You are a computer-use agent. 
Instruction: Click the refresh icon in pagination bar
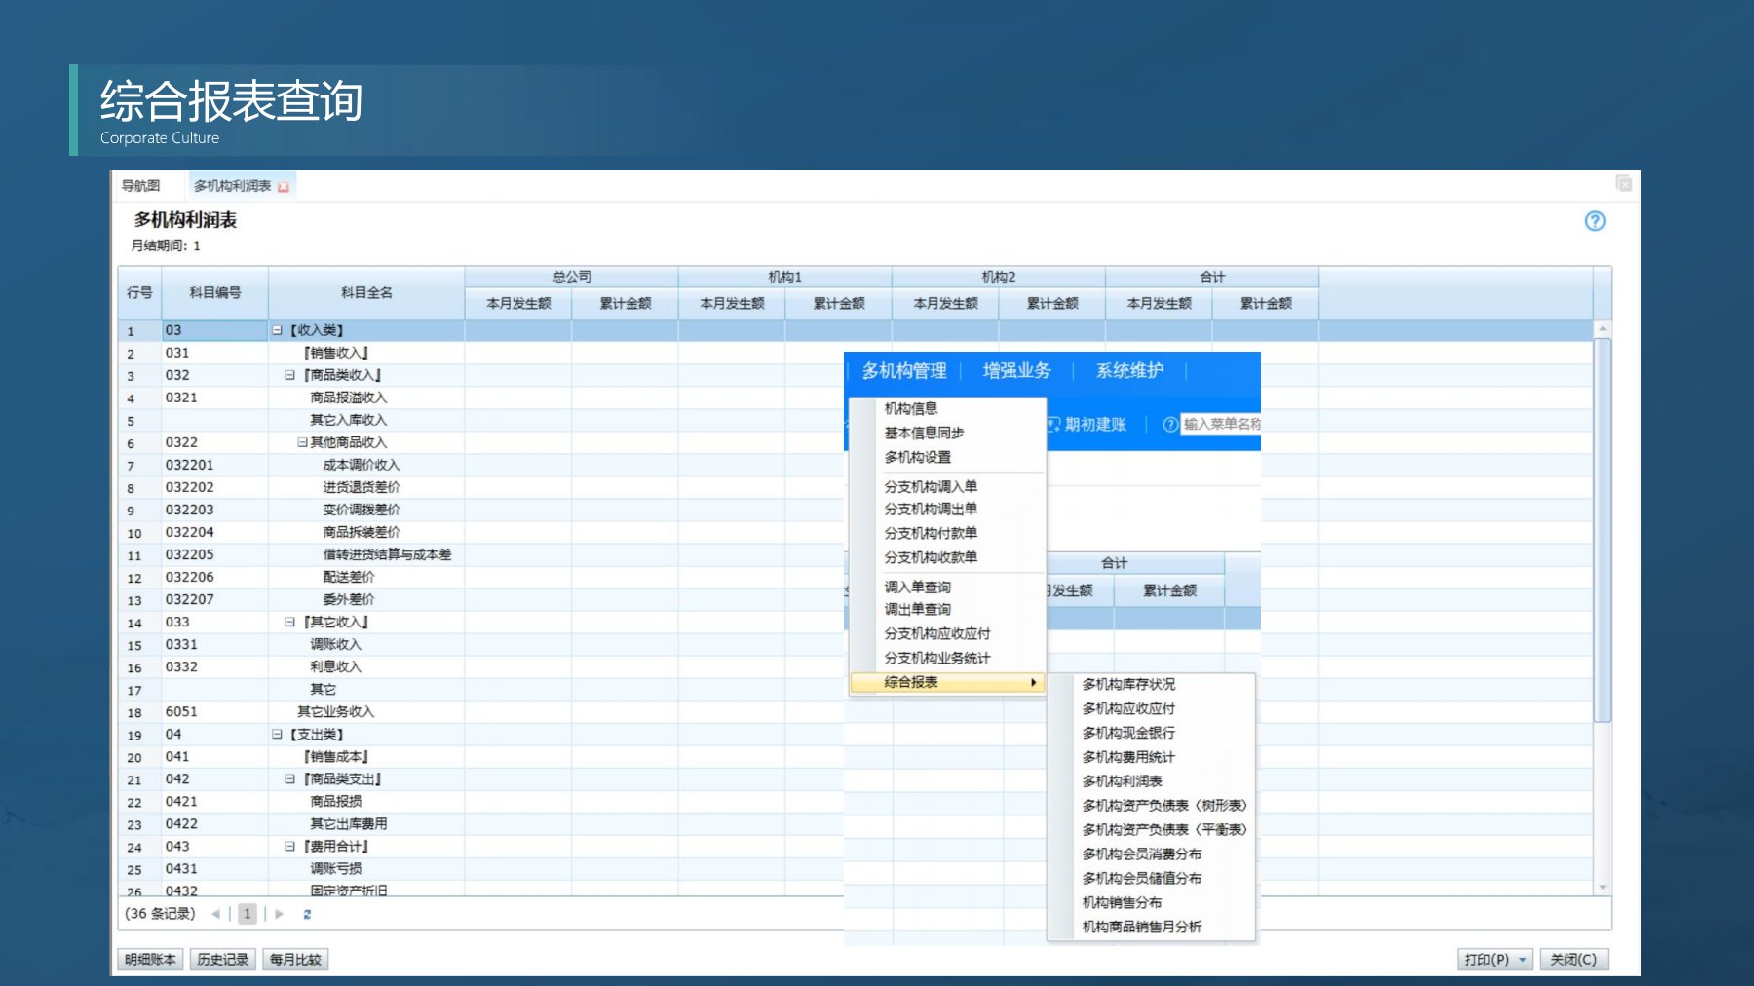pos(307,914)
